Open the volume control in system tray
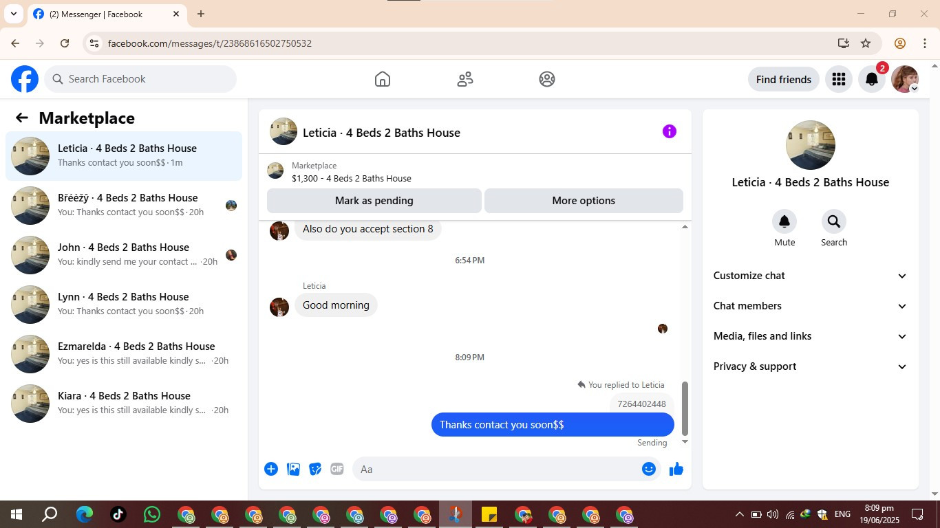The width and height of the screenshot is (940, 528). (x=773, y=514)
